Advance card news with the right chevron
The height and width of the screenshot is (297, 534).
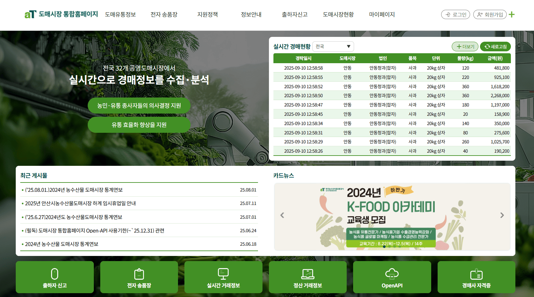502,215
